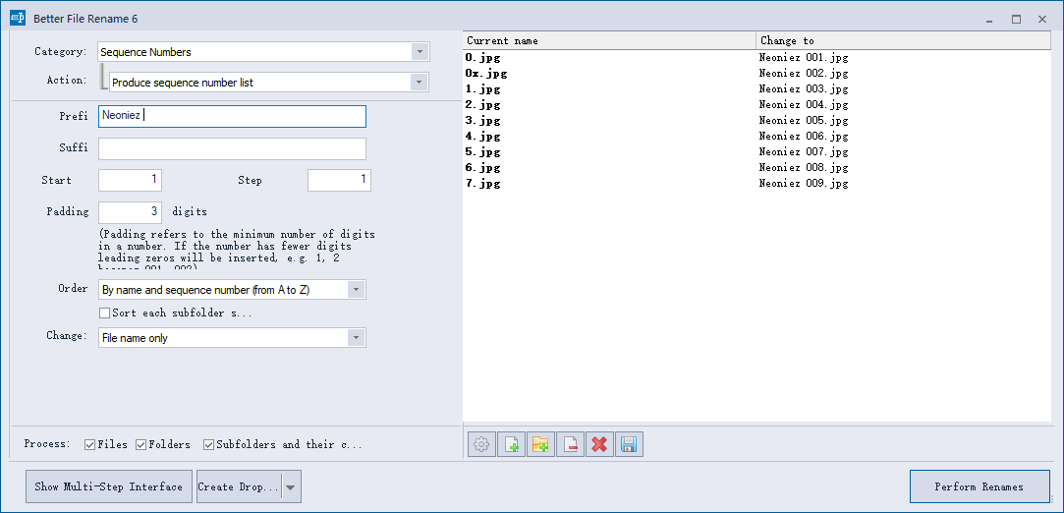Click the add folder icon
Screen dimensions: 1064x513
[540, 444]
